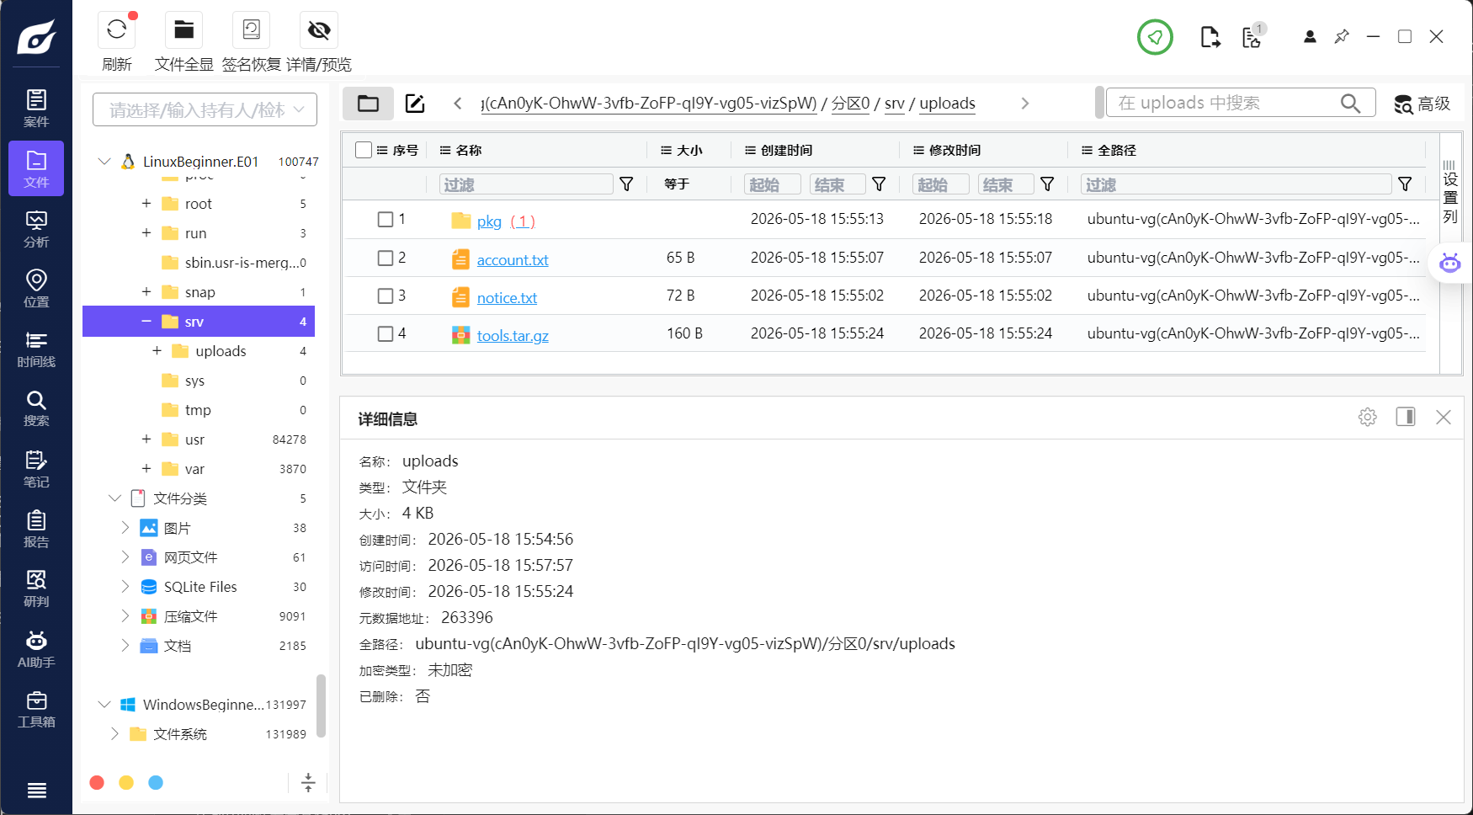Open the task list icon with badge
The height and width of the screenshot is (815, 1473).
(1252, 35)
